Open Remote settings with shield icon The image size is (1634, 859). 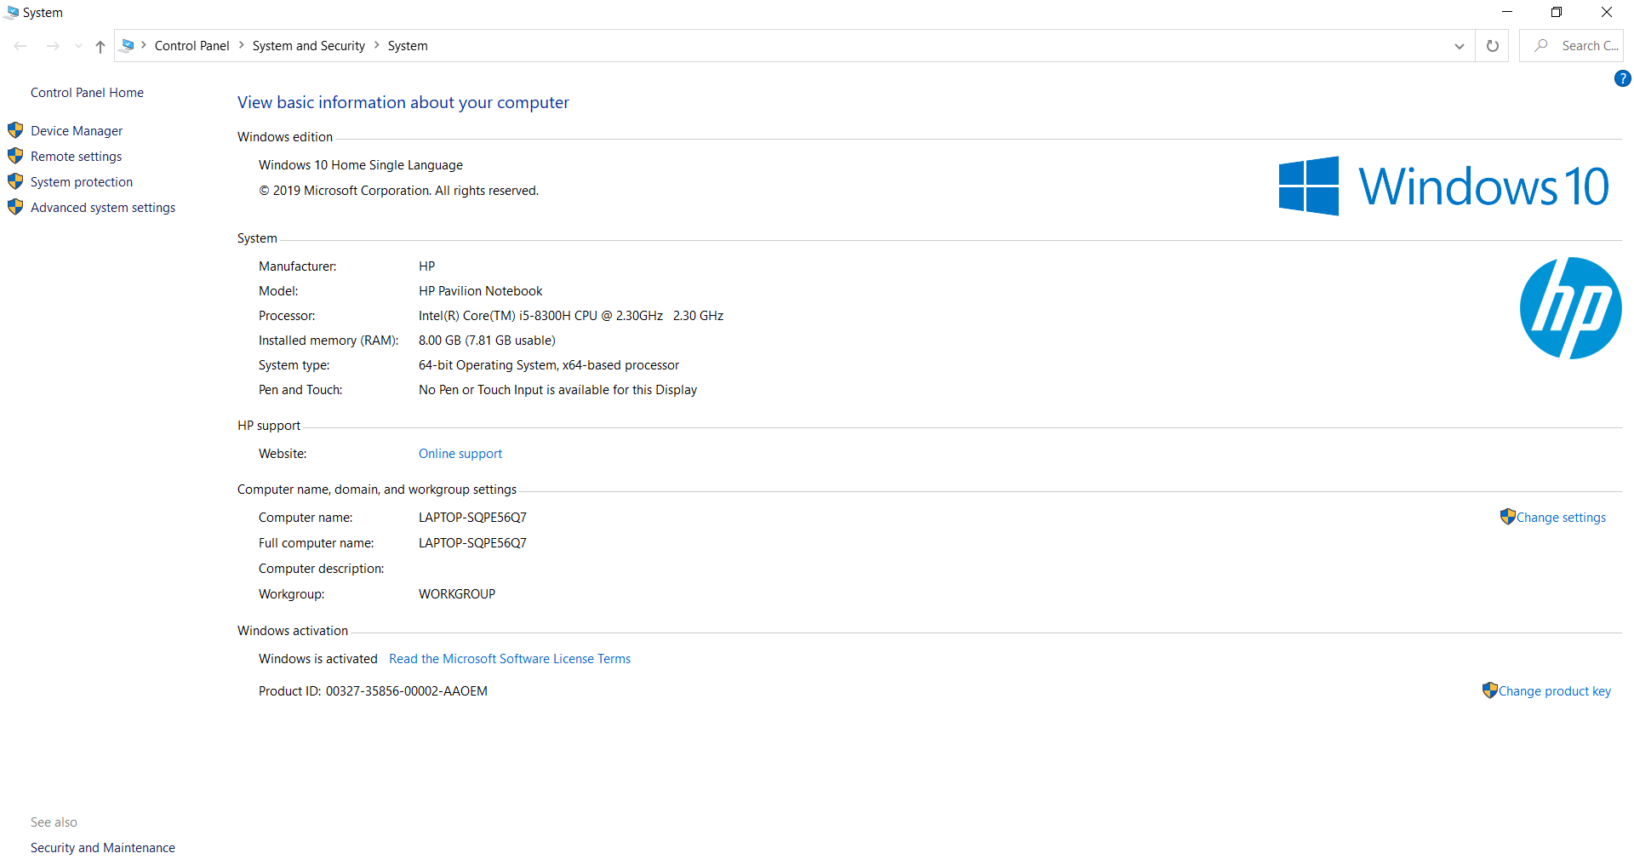coord(76,156)
